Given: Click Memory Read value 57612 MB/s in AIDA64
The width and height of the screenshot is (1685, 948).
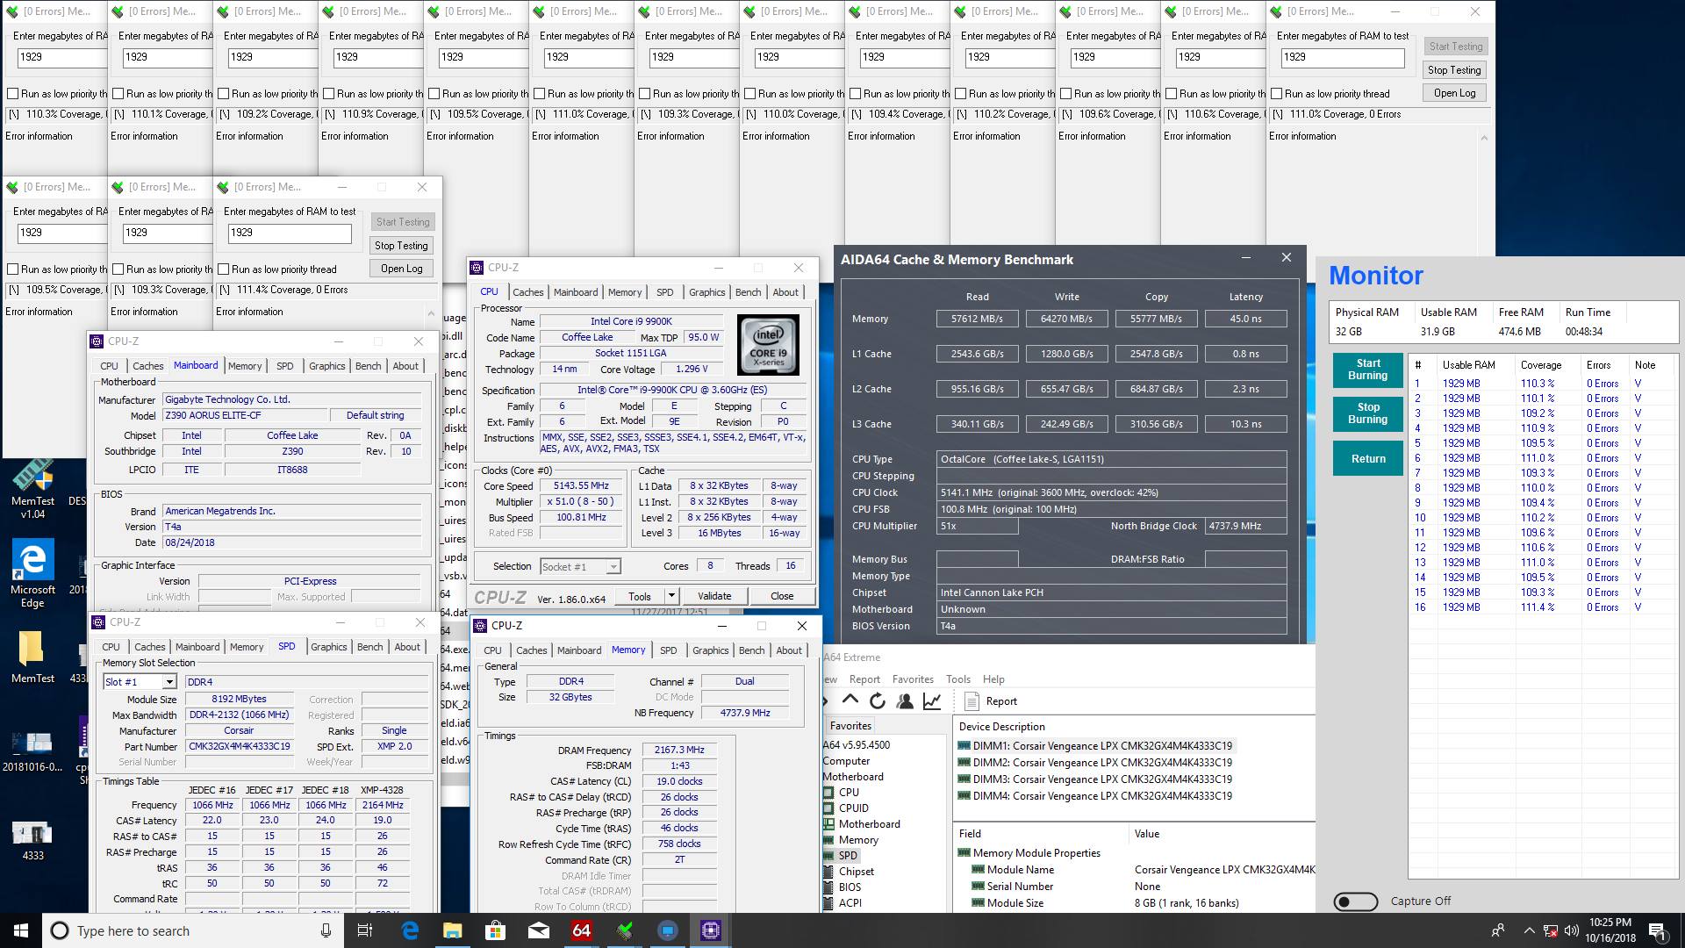Looking at the screenshot, I should tap(977, 319).
